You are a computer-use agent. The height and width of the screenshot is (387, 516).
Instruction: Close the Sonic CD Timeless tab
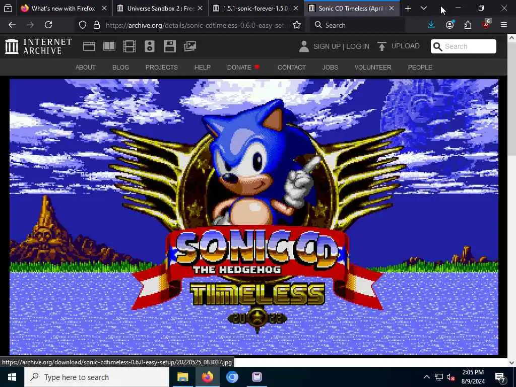point(392,9)
